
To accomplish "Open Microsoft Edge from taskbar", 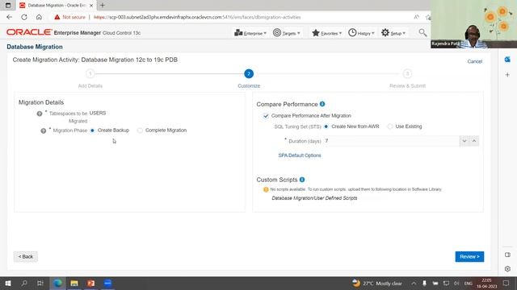I will pos(57,283).
